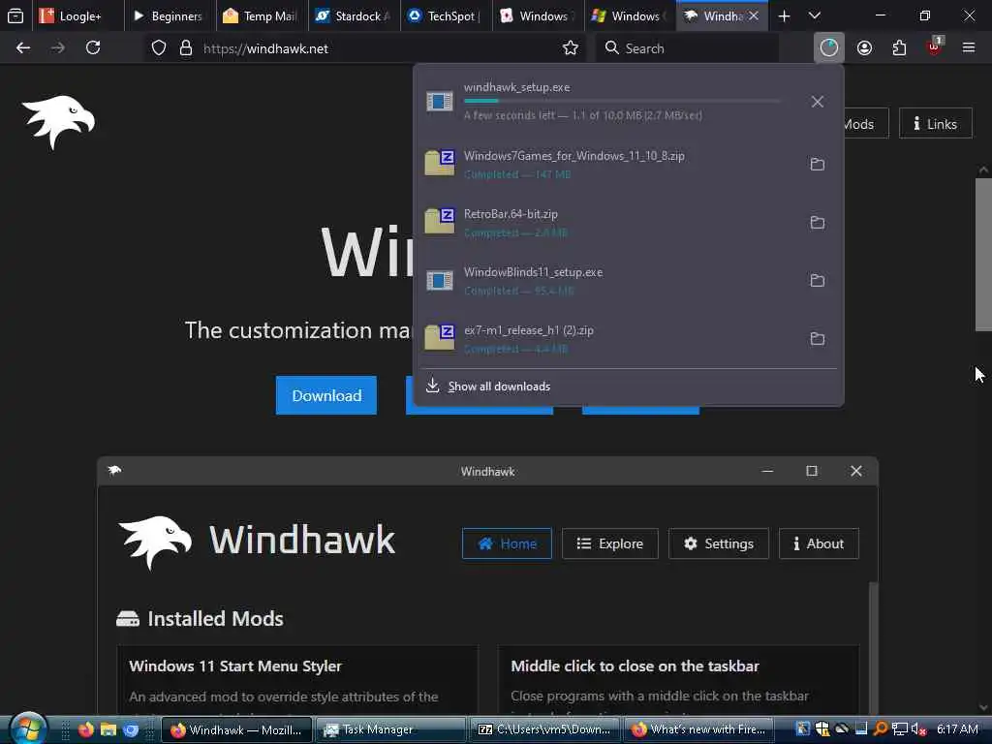The width and height of the screenshot is (992, 744).
Task: Open the uBlock Origin extension icon
Action: point(935,47)
